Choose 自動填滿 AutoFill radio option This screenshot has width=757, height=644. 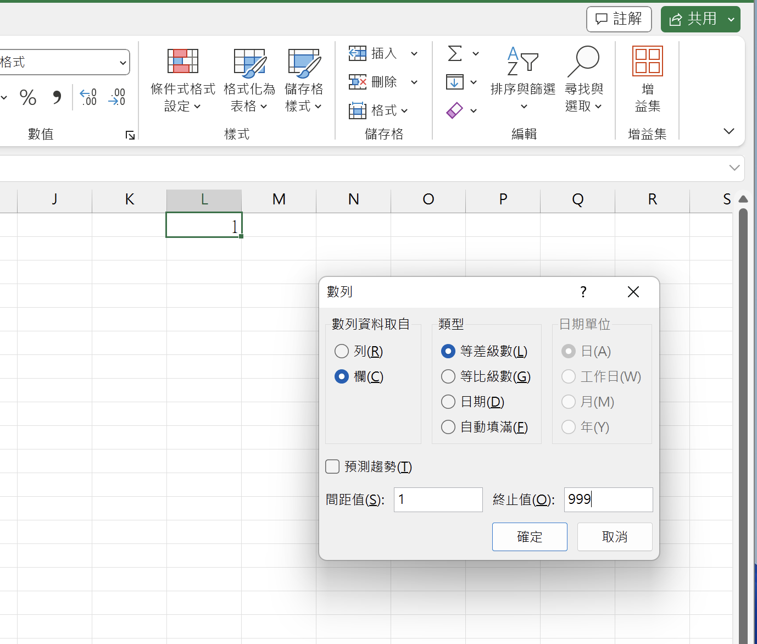coord(448,427)
